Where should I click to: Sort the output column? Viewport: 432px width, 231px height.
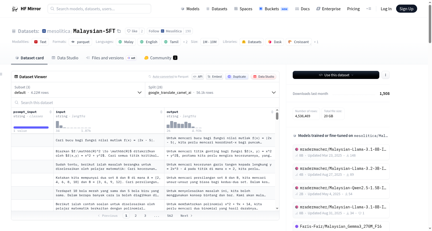[x=272, y=112]
